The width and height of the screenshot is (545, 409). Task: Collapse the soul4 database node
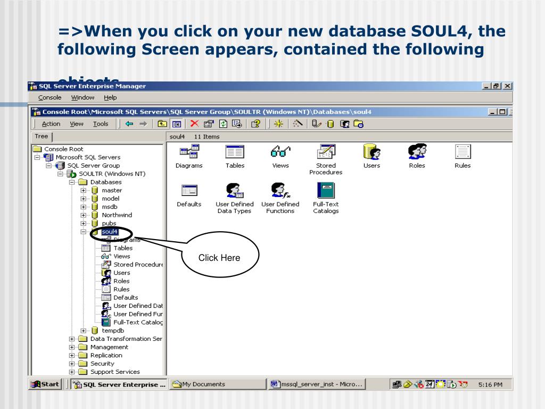pyautogui.click(x=83, y=232)
